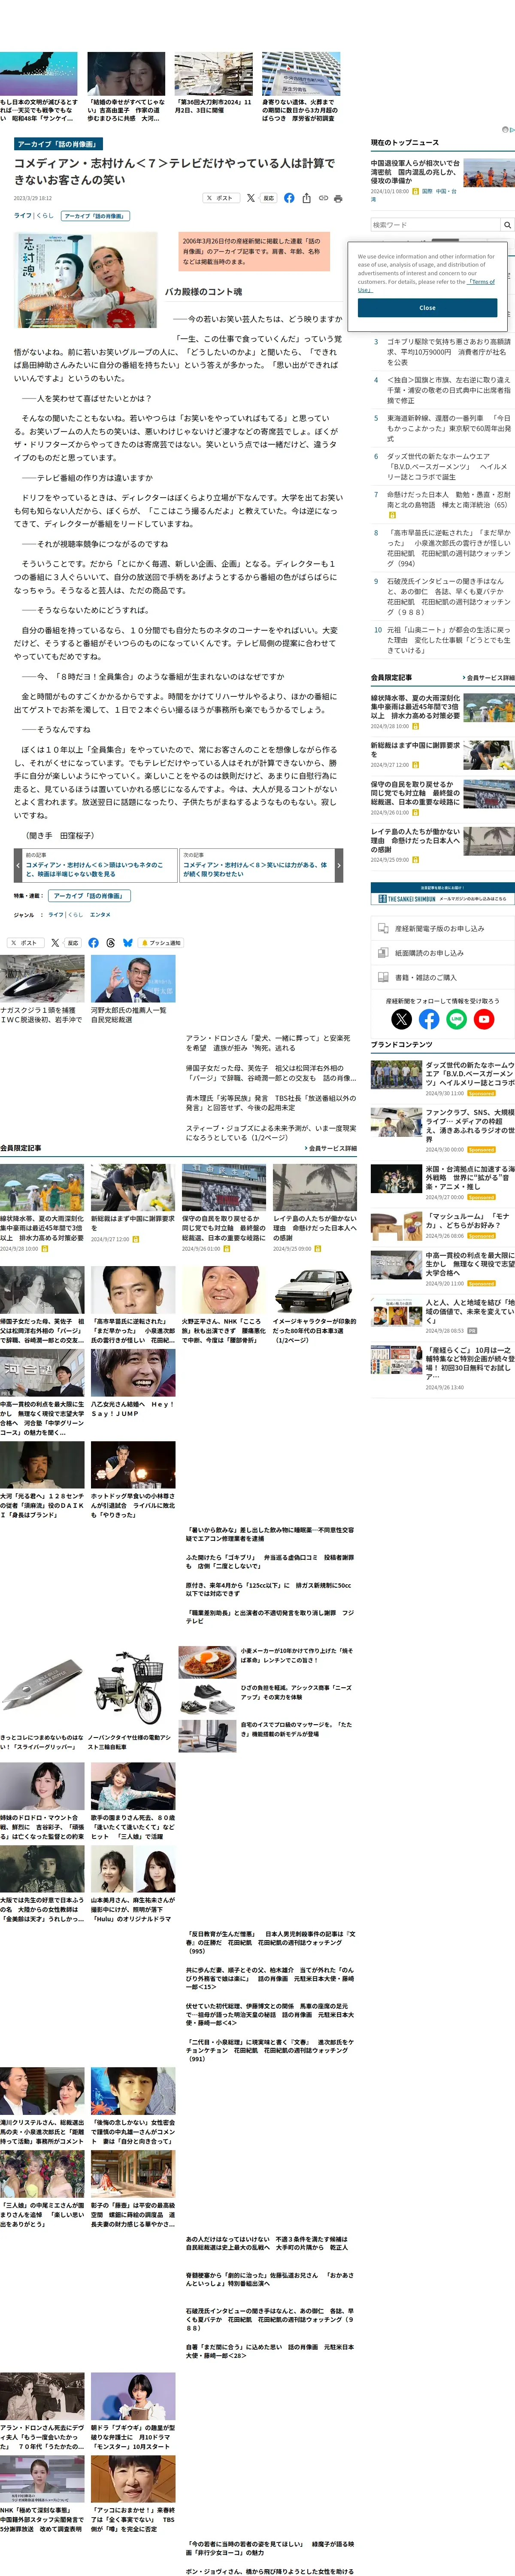Enable プッシュ通知 push notifications

click(160, 942)
